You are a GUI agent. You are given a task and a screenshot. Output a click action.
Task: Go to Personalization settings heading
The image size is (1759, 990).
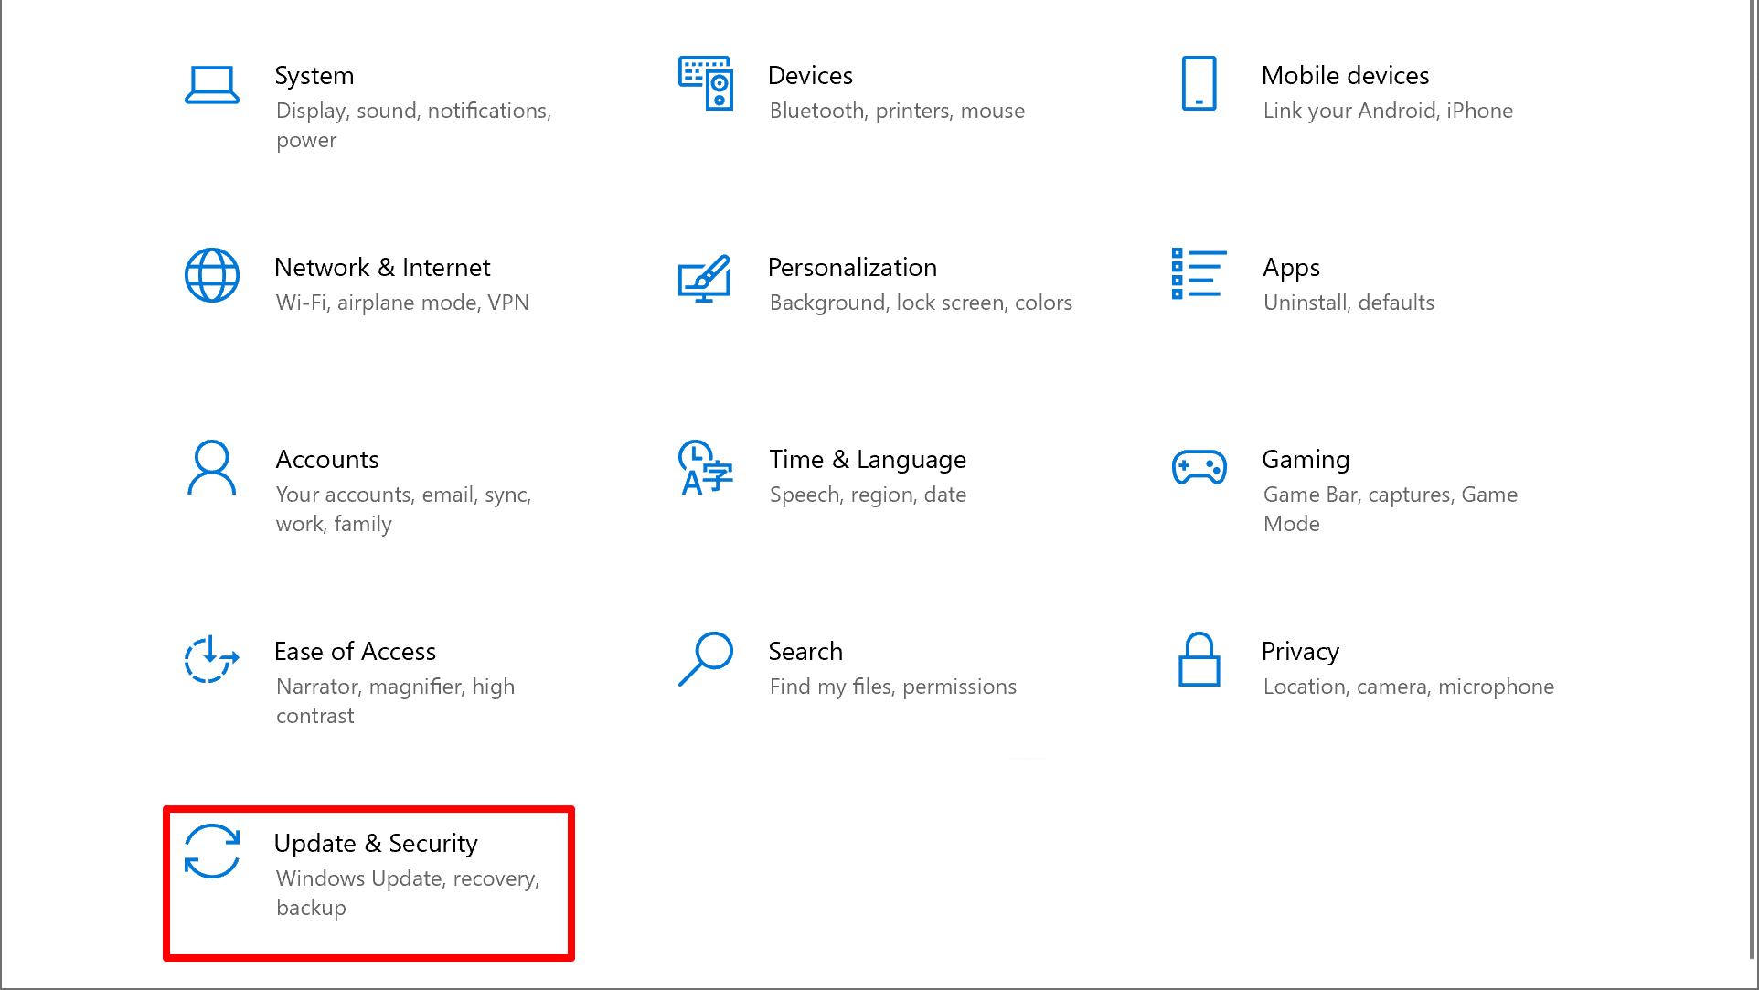tap(852, 267)
